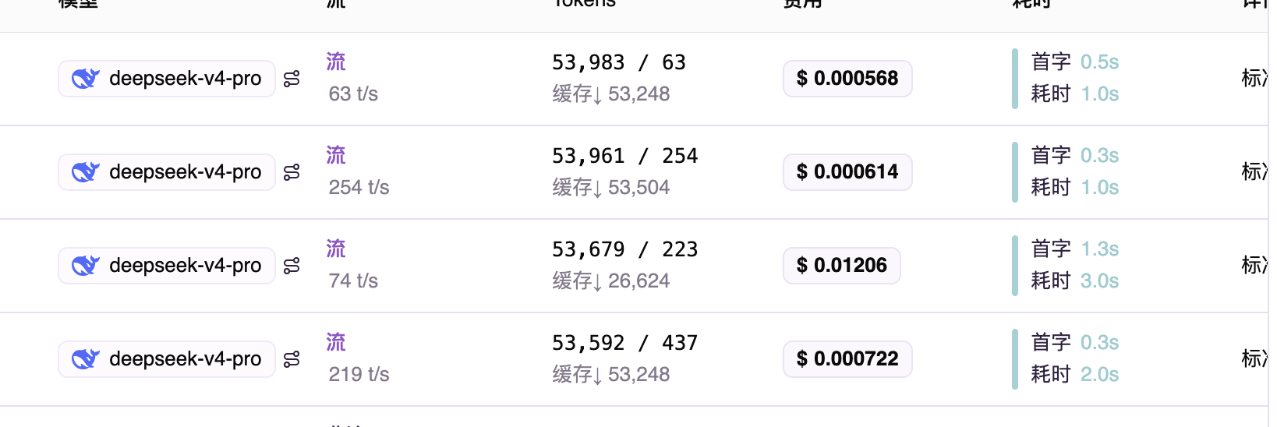Click the 流 label above 63 t/s
Viewport: 1277px width, 427px height.
pos(336,62)
